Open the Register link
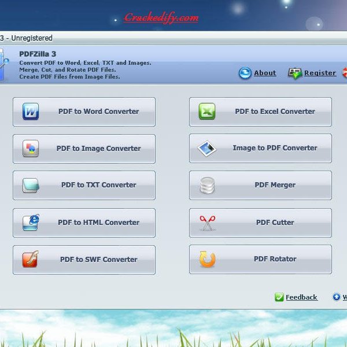Image resolution: width=347 pixels, height=347 pixels. (320, 73)
